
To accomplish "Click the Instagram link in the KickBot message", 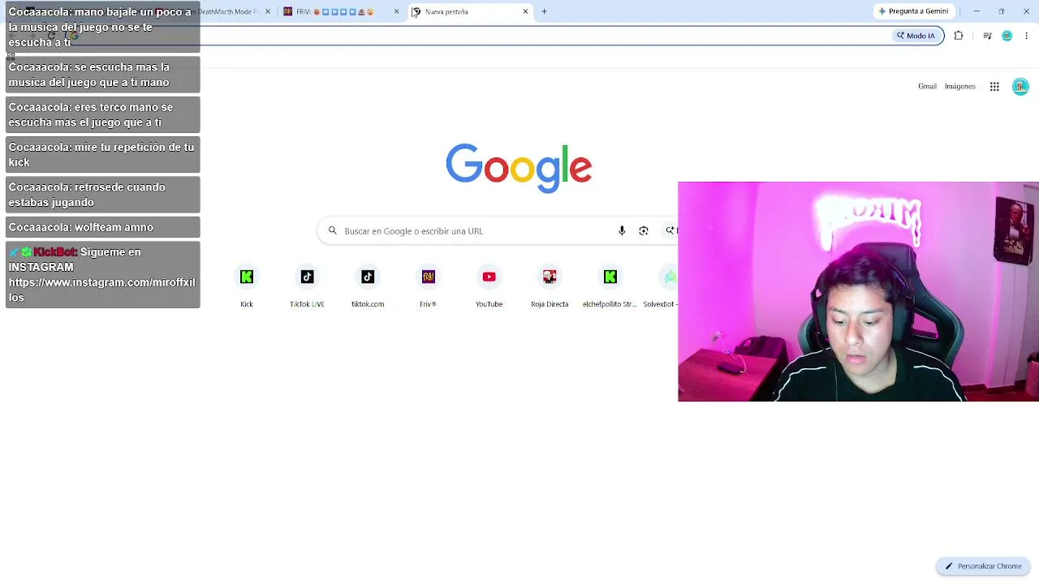I will [x=102, y=290].
